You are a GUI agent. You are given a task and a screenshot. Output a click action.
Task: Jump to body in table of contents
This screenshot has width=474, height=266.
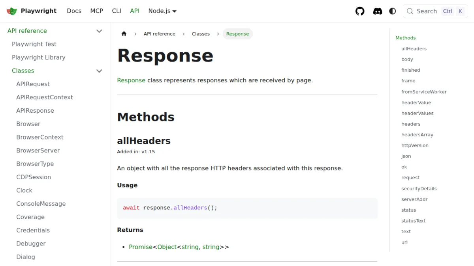(407, 60)
